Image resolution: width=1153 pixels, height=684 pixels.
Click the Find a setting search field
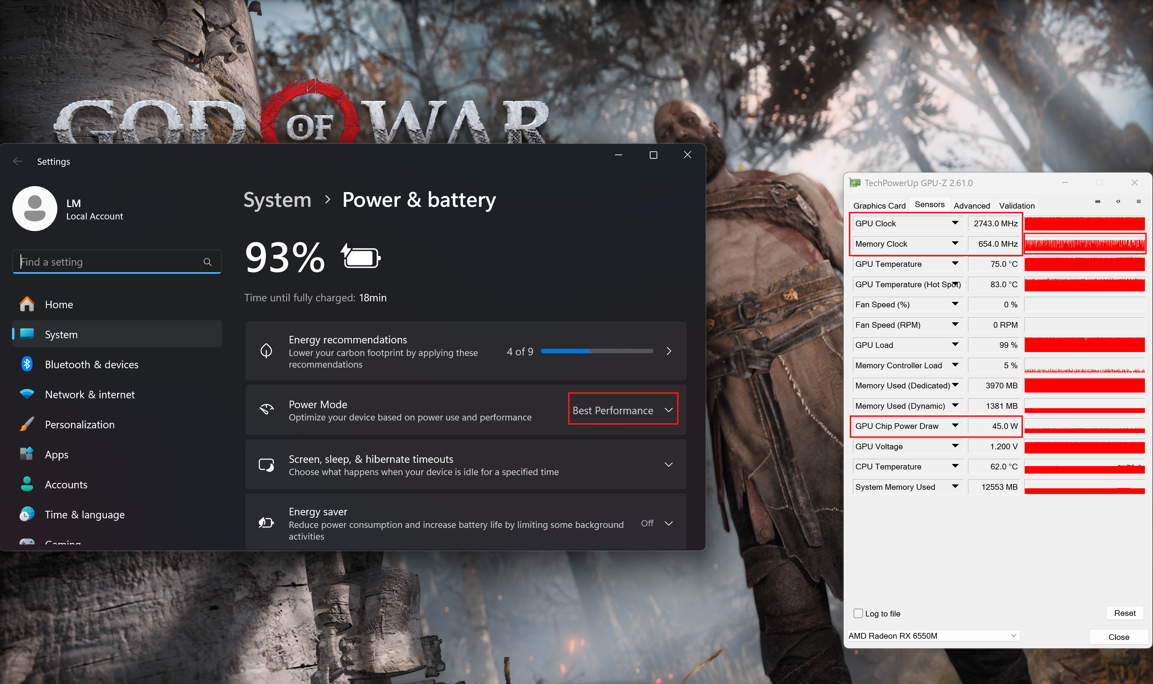(x=117, y=262)
